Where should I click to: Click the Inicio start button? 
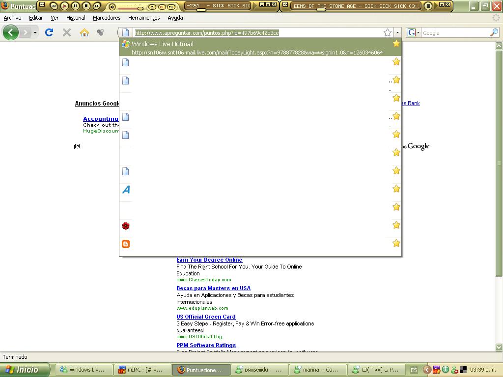(25, 370)
